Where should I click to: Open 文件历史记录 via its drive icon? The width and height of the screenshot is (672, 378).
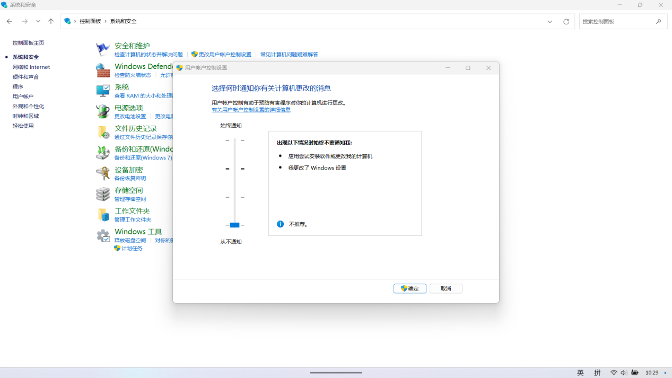[102, 131]
